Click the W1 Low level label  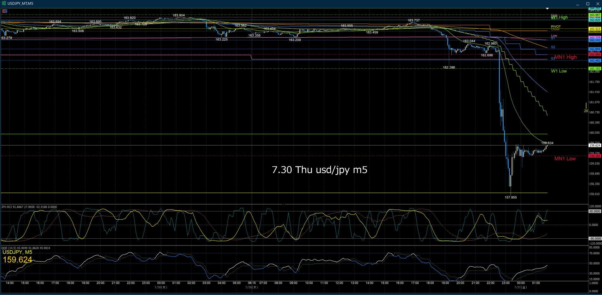(x=559, y=71)
